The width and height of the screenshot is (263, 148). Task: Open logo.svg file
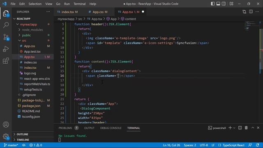tap(30, 73)
